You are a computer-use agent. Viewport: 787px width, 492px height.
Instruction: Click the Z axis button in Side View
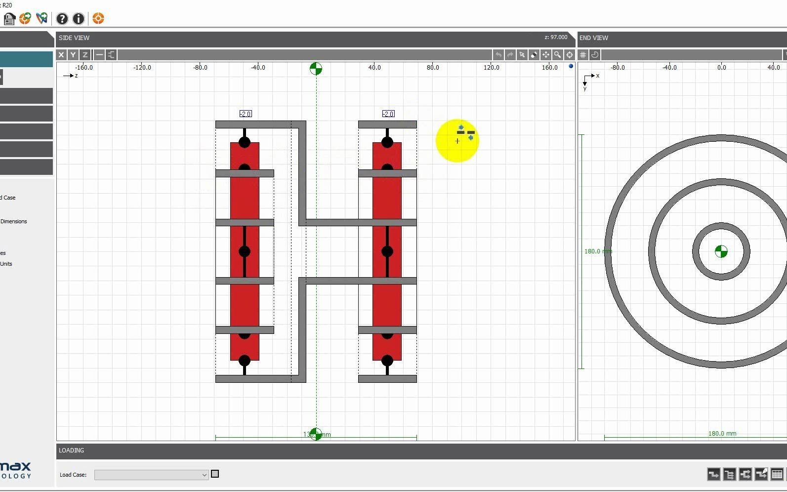point(85,55)
